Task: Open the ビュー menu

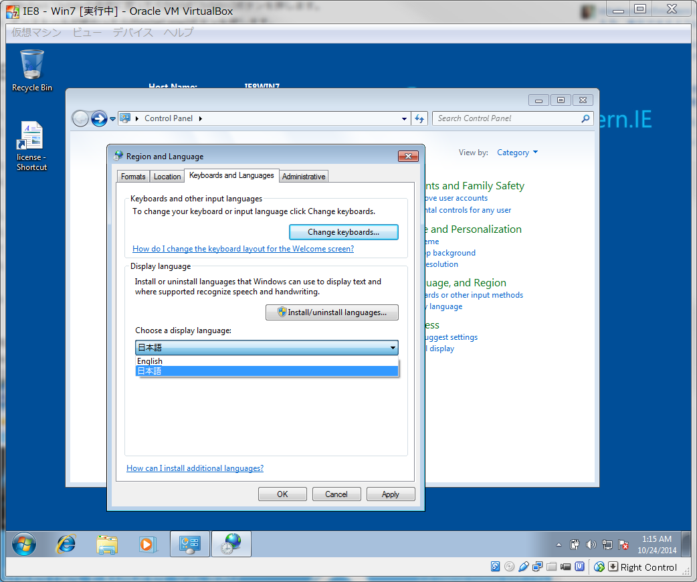Action: point(87,33)
